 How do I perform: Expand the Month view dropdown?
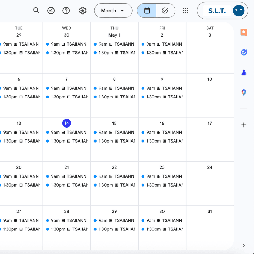click(113, 11)
